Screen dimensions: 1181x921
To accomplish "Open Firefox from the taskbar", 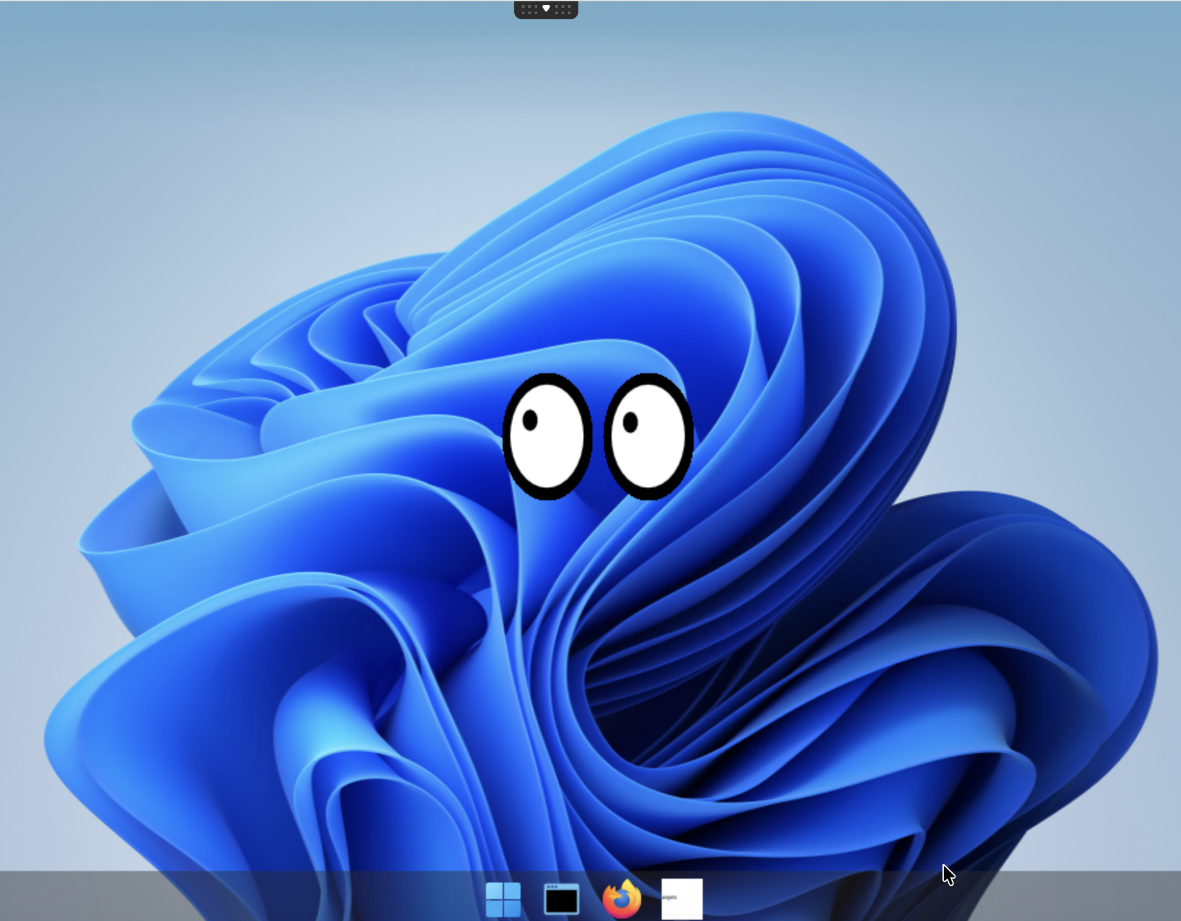I will (622, 899).
